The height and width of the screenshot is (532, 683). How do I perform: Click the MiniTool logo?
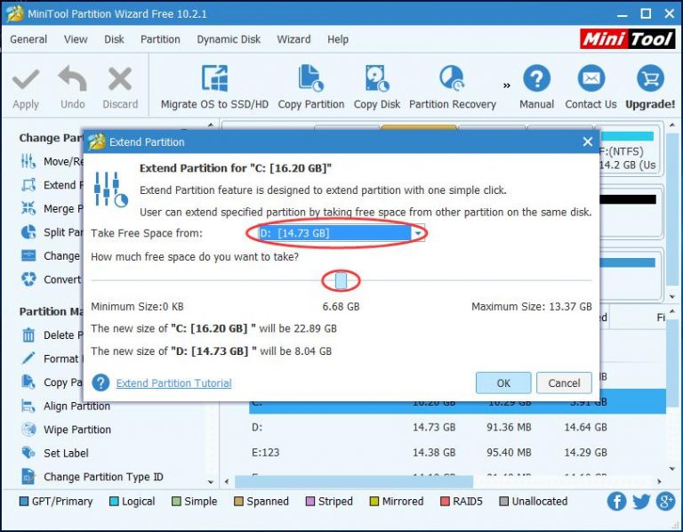point(628,39)
